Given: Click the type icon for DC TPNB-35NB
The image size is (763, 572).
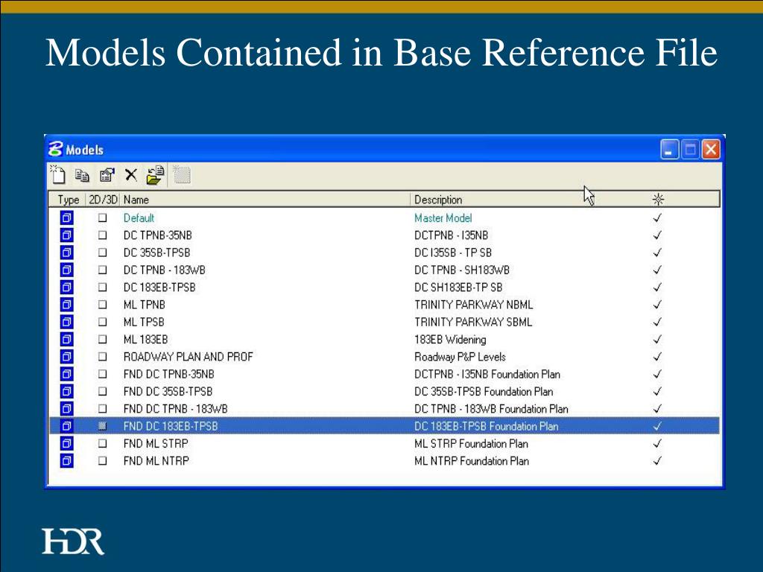Looking at the screenshot, I should click(x=66, y=235).
